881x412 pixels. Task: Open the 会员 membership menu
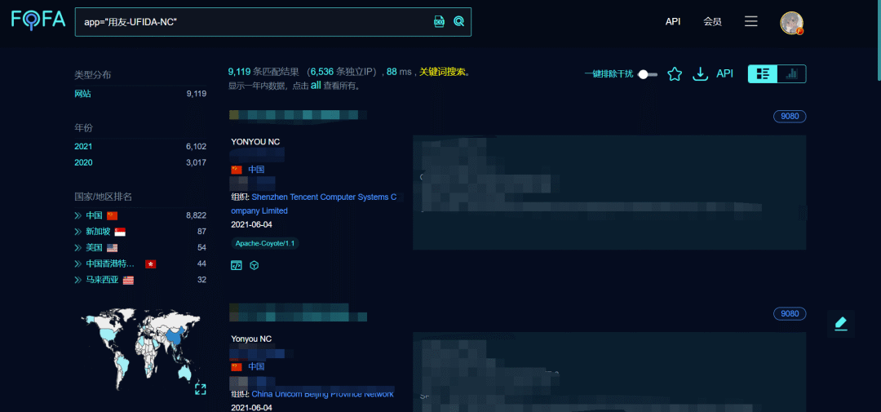coord(712,21)
